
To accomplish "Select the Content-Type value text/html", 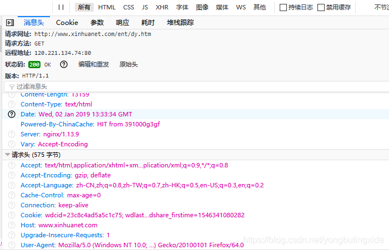I will click(x=78, y=104).
